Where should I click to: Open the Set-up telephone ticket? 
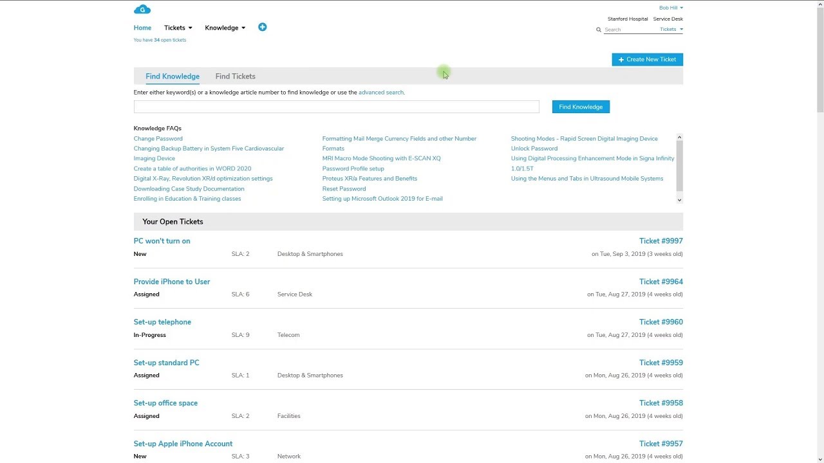pos(162,322)
